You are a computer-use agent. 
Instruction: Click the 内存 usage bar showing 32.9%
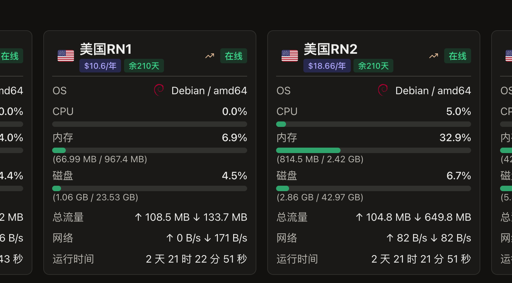pyautogui.click(x=374, y=150)
